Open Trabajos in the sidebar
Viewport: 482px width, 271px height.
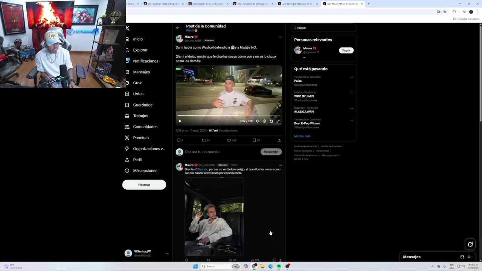pyautogui.click(x=136, y=116)
